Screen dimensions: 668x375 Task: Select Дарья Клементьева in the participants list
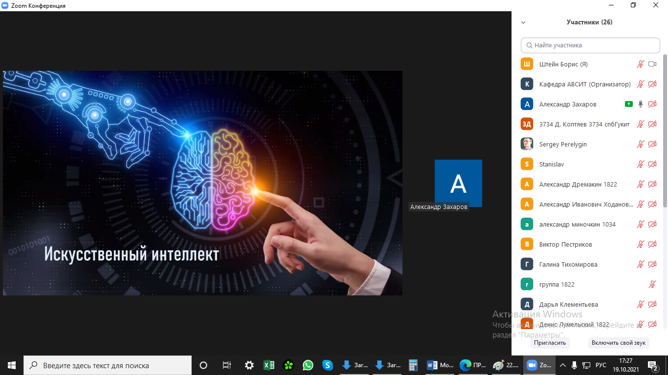[568, 304]
